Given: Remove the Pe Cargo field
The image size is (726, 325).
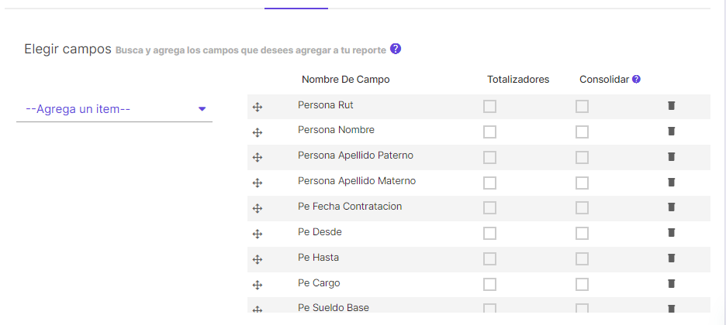Looking at the screenshot, I should pos(671,283).
